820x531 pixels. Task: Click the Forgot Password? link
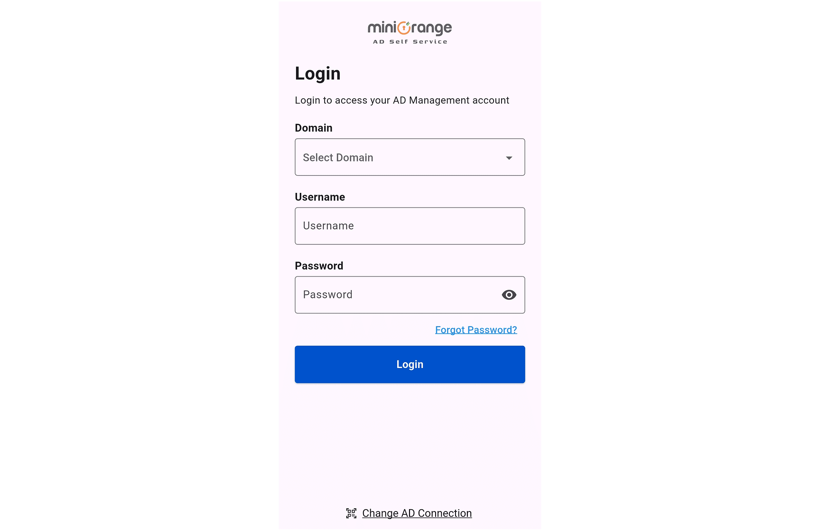[x=475, y=329]
